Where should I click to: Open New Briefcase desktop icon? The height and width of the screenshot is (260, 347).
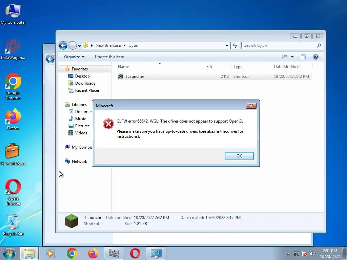point(13,154)
